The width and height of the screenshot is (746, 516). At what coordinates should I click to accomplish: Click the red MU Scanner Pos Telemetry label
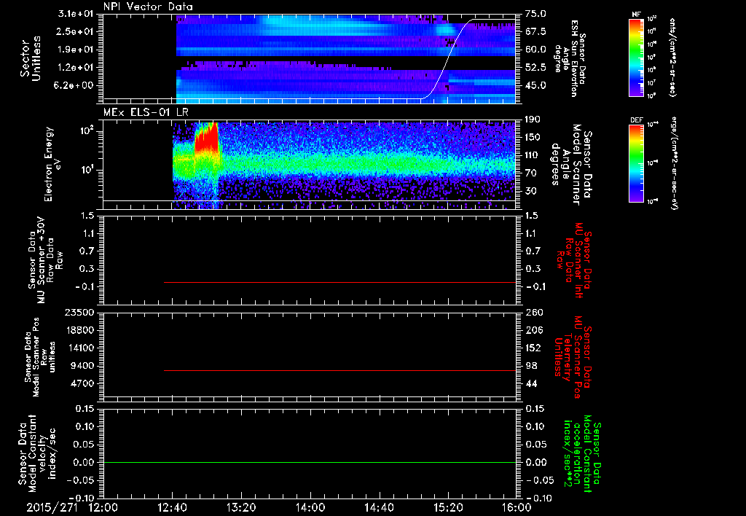[574, 357]
